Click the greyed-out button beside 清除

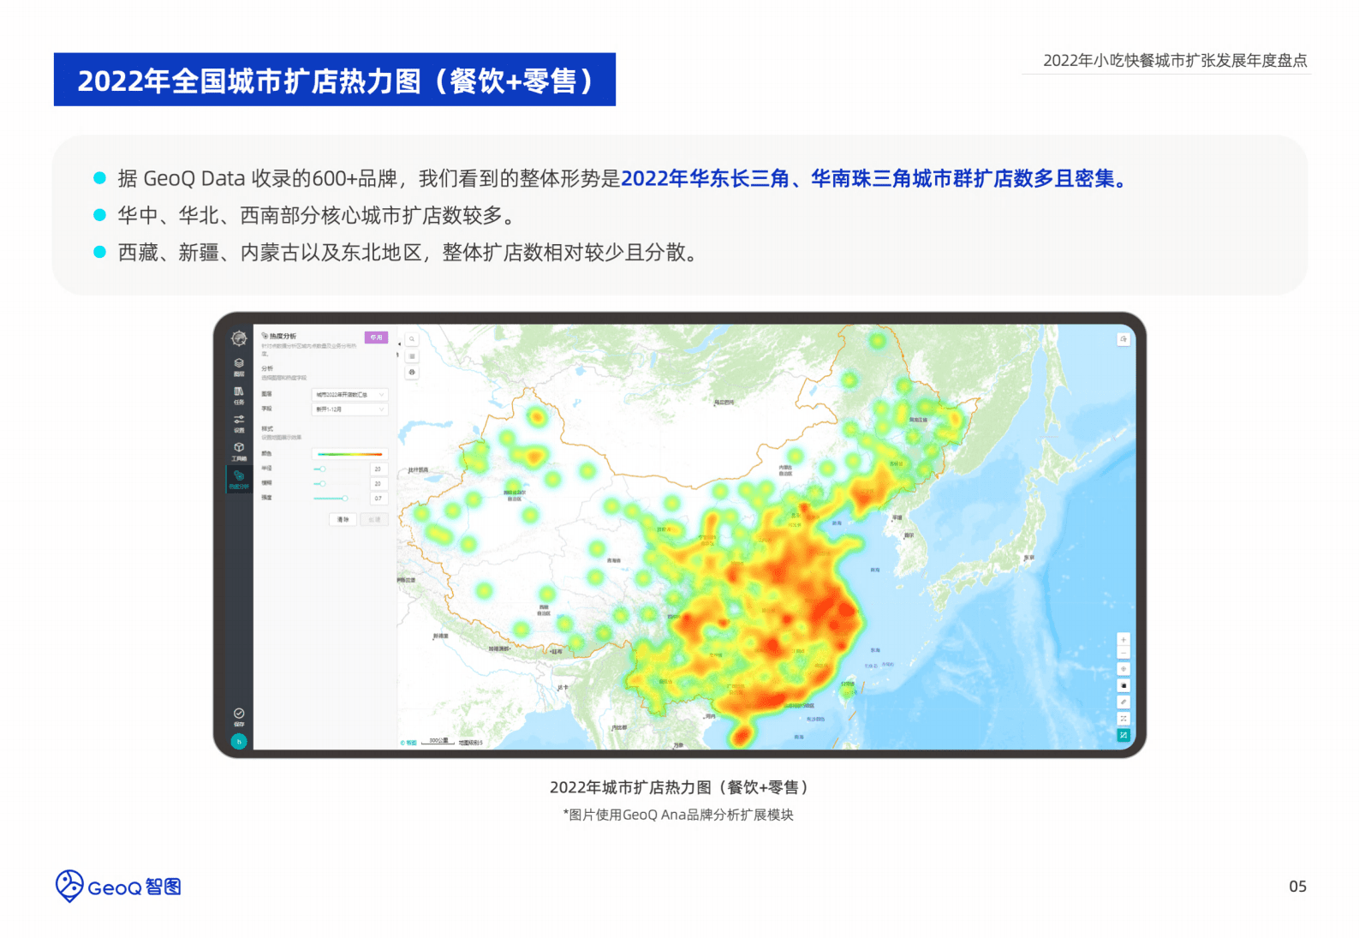pos(374,520)
